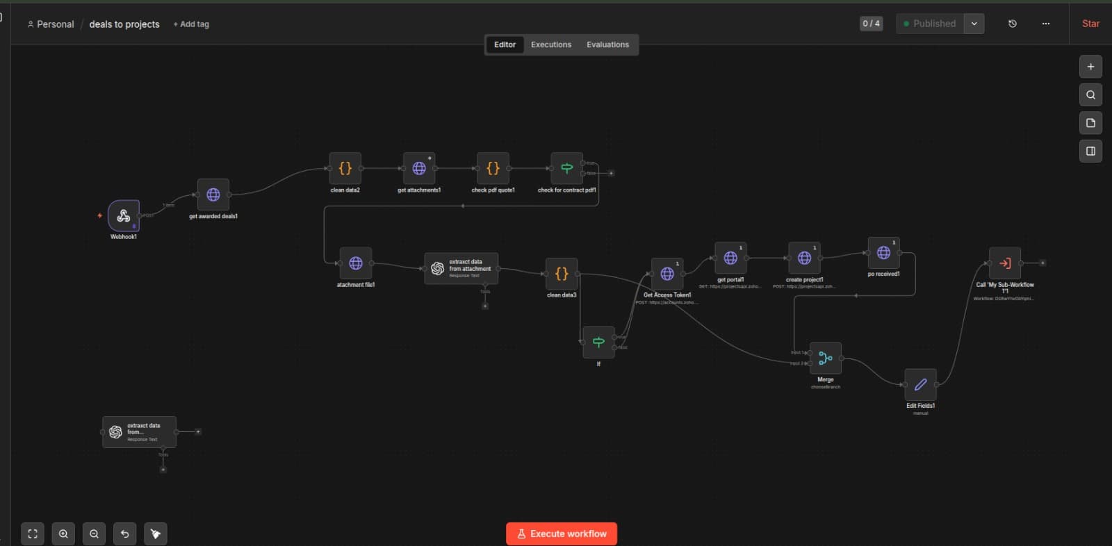Open the add node plus panel

click(x=1090, y=67)
